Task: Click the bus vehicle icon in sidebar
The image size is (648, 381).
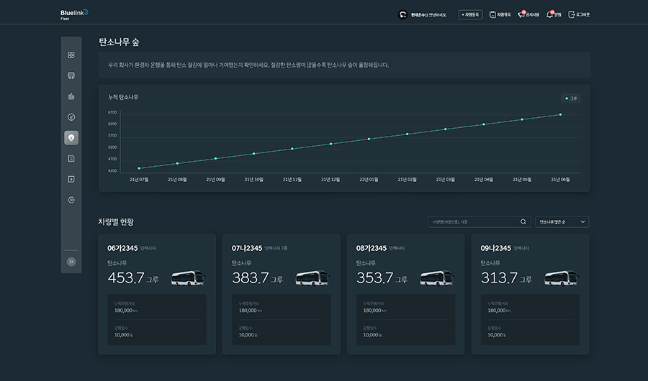Action: click(x=71, y=75)
